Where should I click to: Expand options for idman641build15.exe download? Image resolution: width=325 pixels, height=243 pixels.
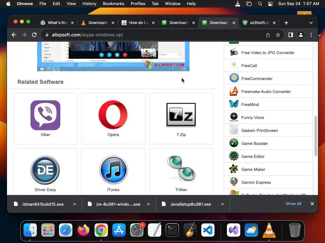pos(75,204)
